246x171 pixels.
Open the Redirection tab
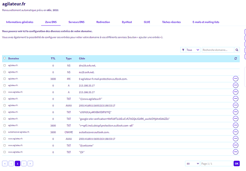[x=103, y=22]
